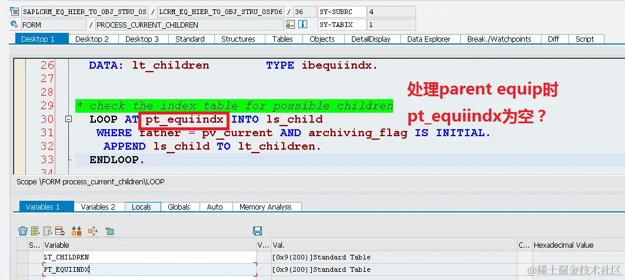625x280 pixels.
Task: Click archiving_flag on line 31
Action: (x=358, y=133)
